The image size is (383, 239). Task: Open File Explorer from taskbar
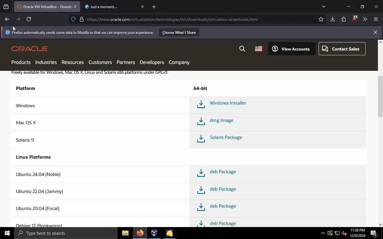click(x=125, y=233)
